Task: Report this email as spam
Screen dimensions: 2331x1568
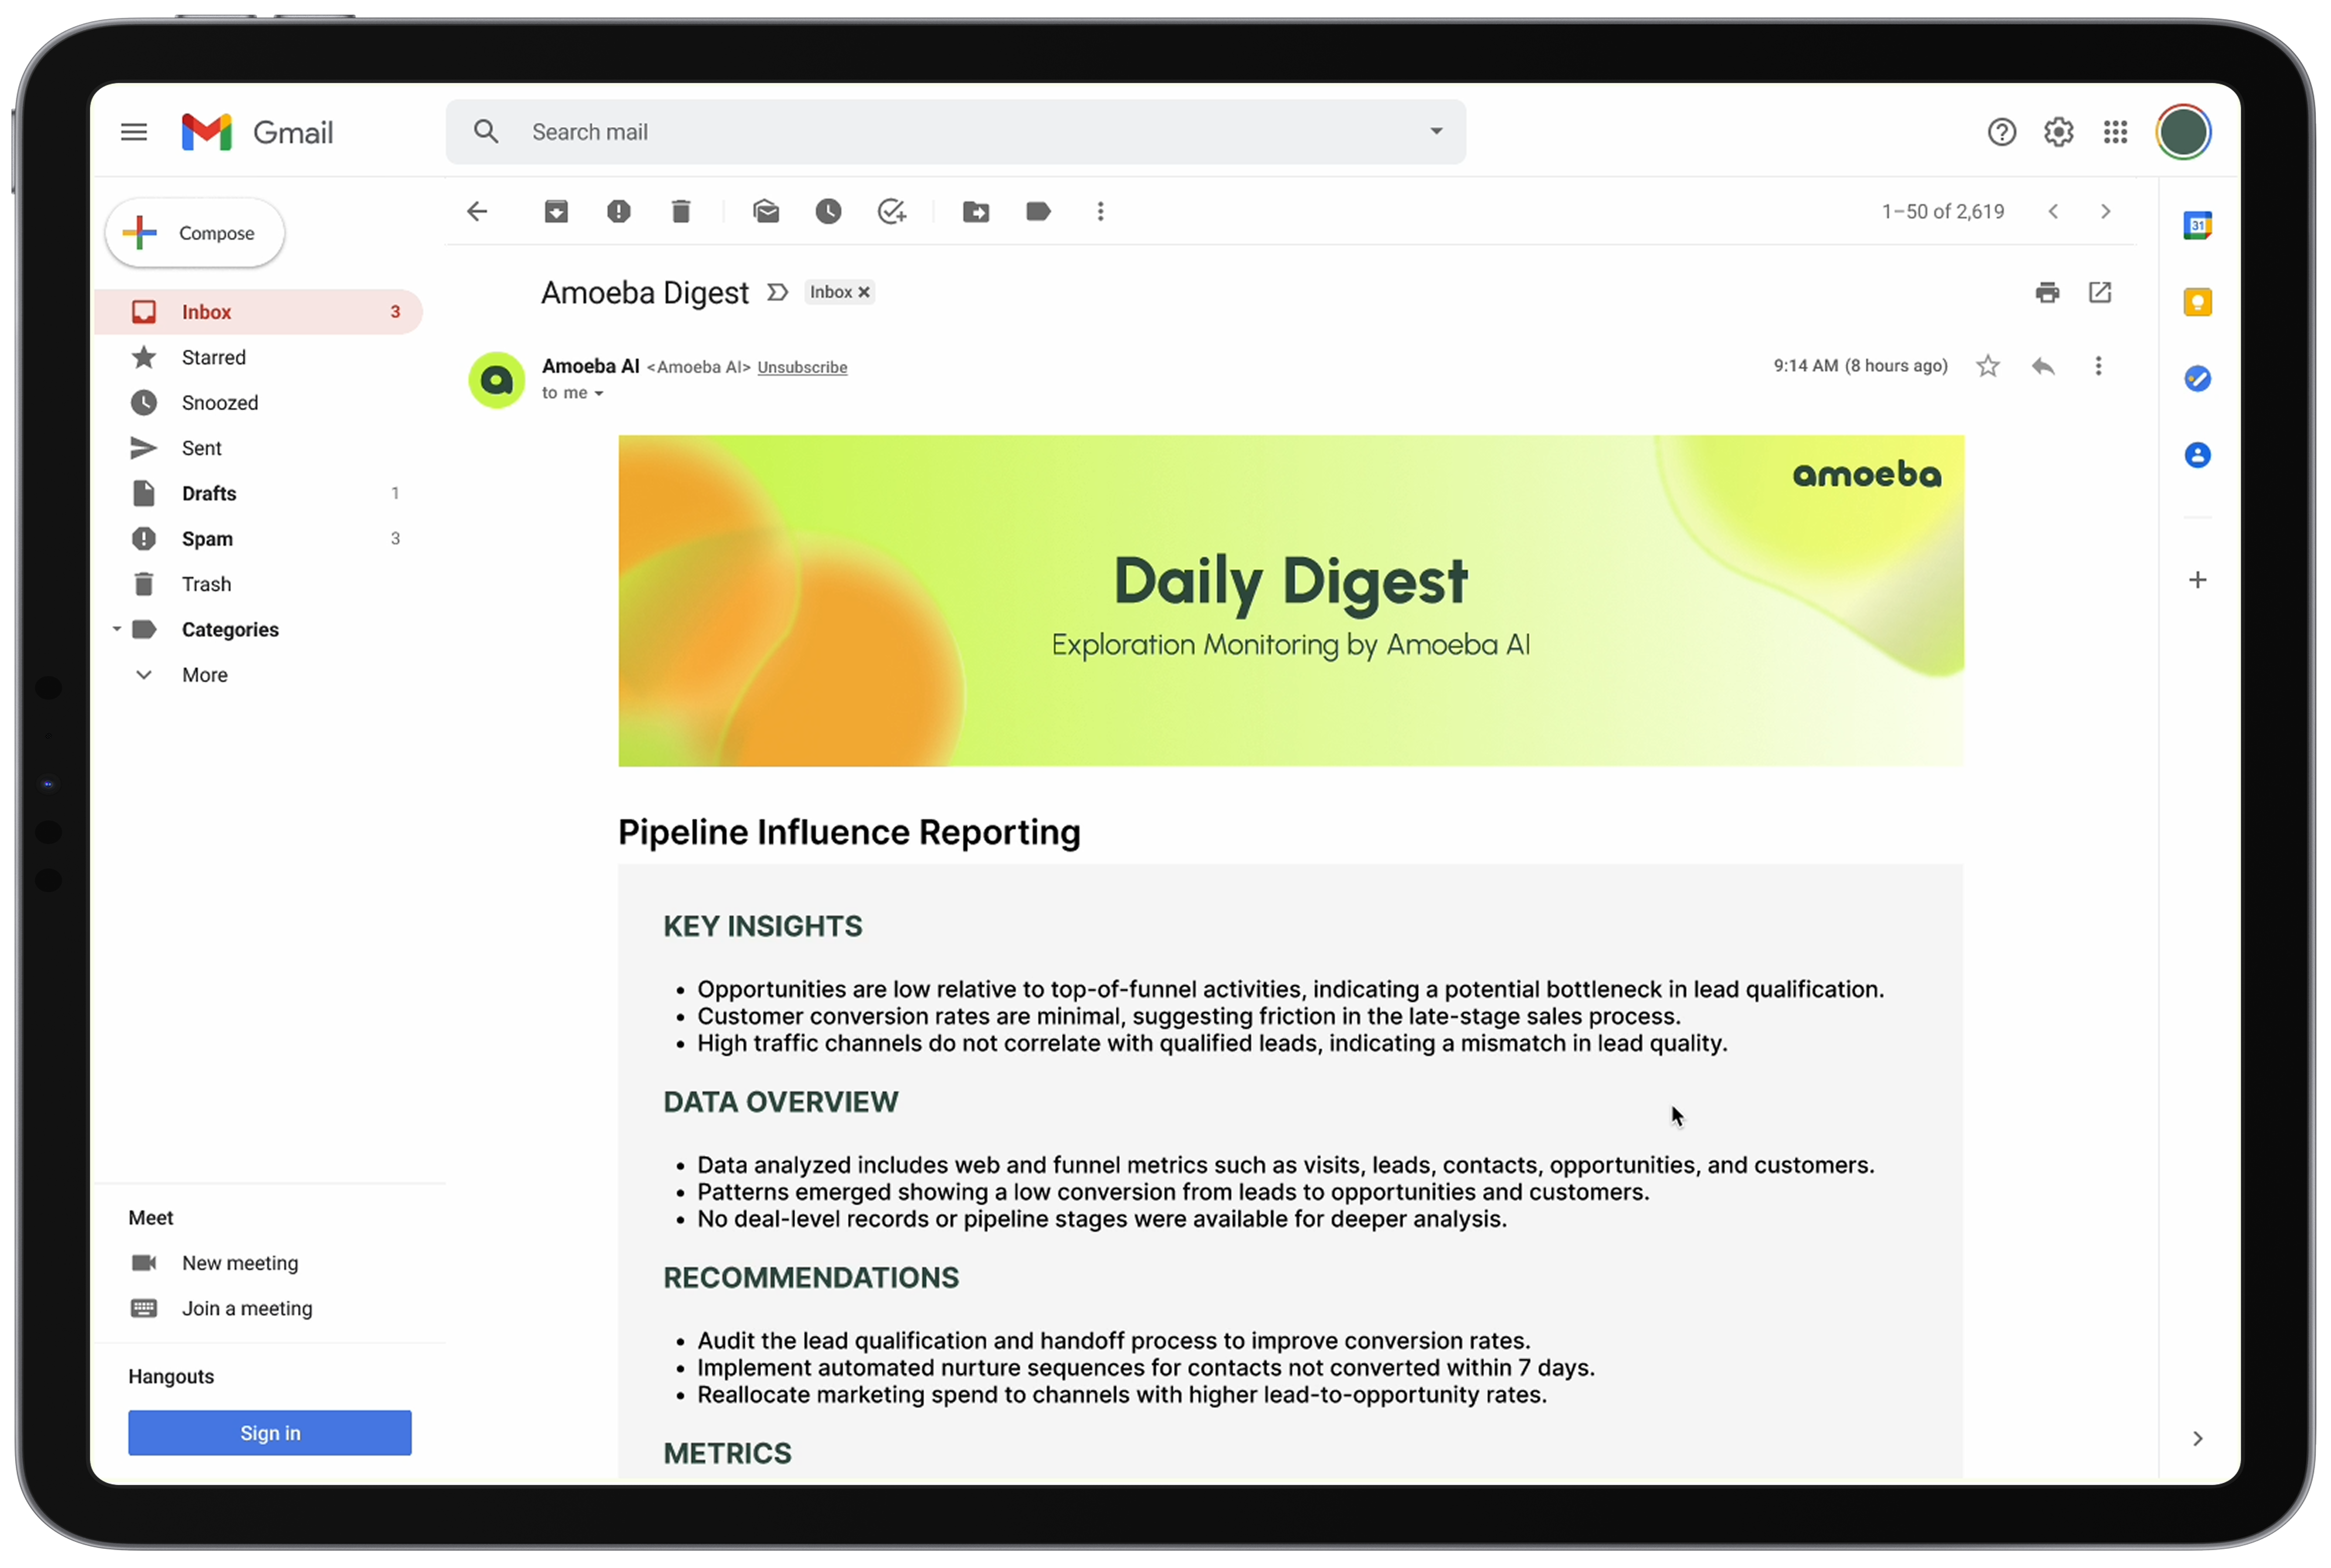Action: (x=619, y=211)
